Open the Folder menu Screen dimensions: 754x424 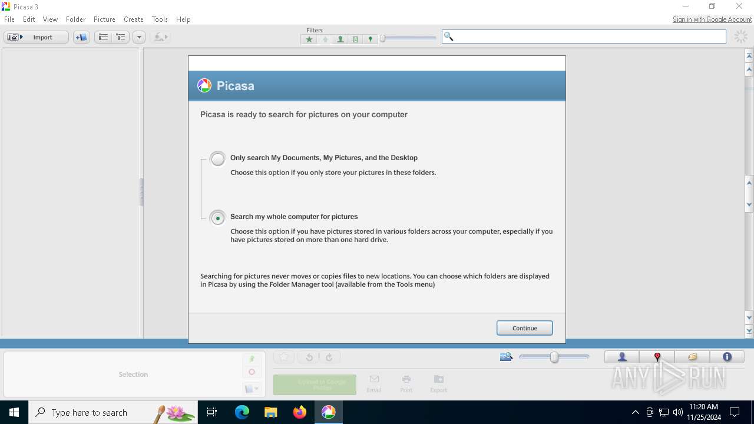click(75, 19)
